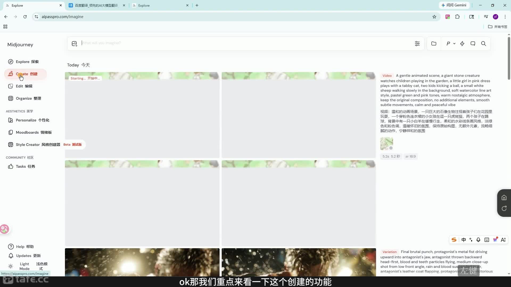The image size is (511, 287).
Task: Click the Sogou S logo on the IME bar
Action: pyautogui.click(x=454, y=240)
